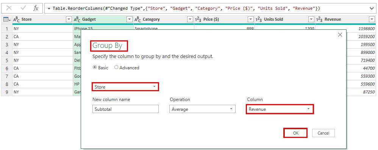Image resolution: width=378 pixels, height=150 pixels.
Task: Click the ABC type icon of Gadget column
Action: point(77,20)
